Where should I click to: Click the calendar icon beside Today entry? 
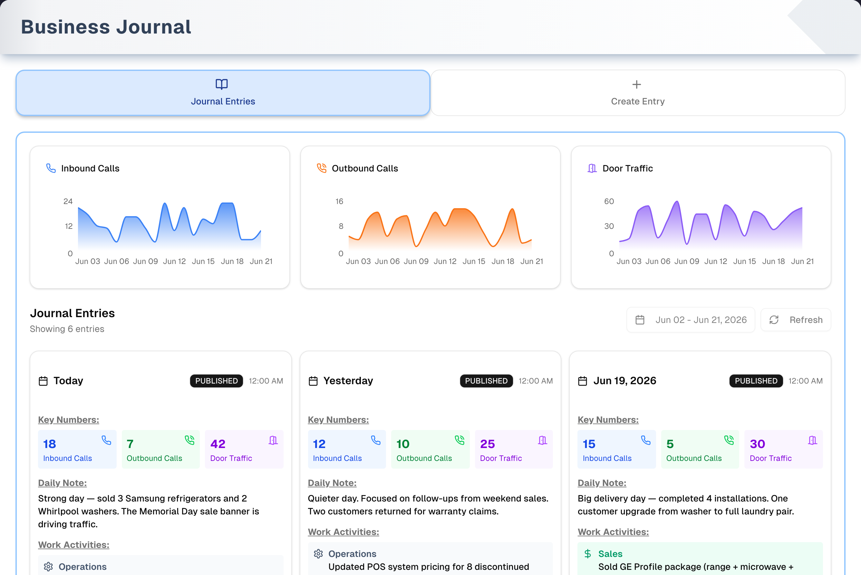(43, 381)
